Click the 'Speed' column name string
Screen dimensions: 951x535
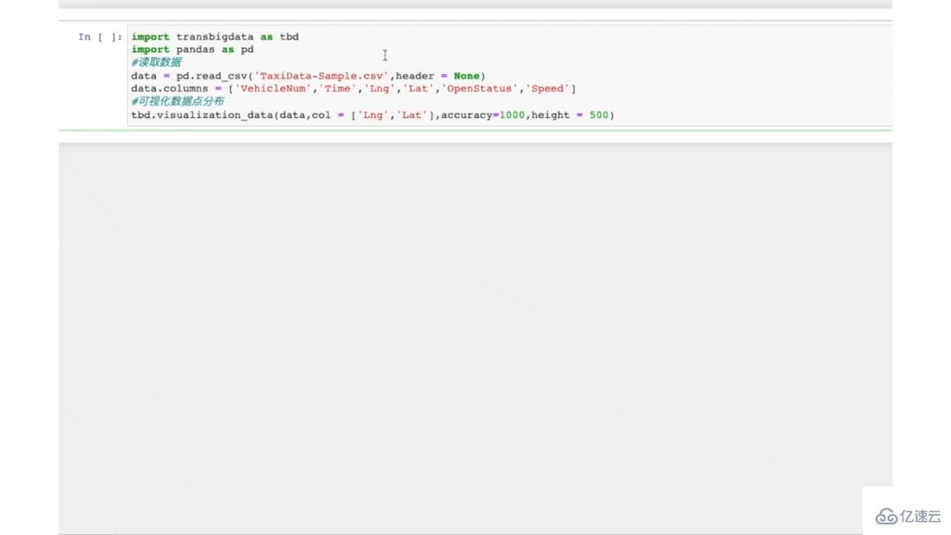pos(547,88)
